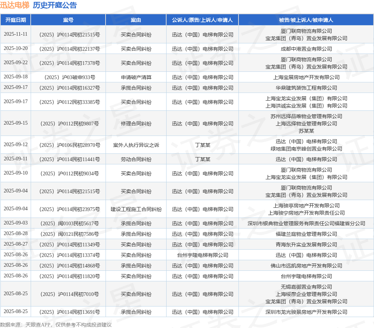Viewport: 374px width, 328px height.
Task: Click 厦门联商物流有限公司 in the first row
Action: [306, 31]
